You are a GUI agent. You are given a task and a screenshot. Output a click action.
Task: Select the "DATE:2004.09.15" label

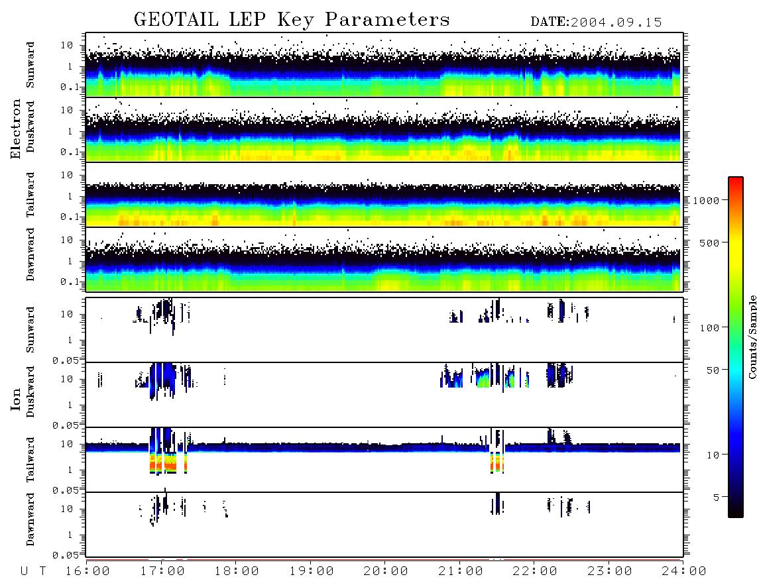tap(596, 23)
